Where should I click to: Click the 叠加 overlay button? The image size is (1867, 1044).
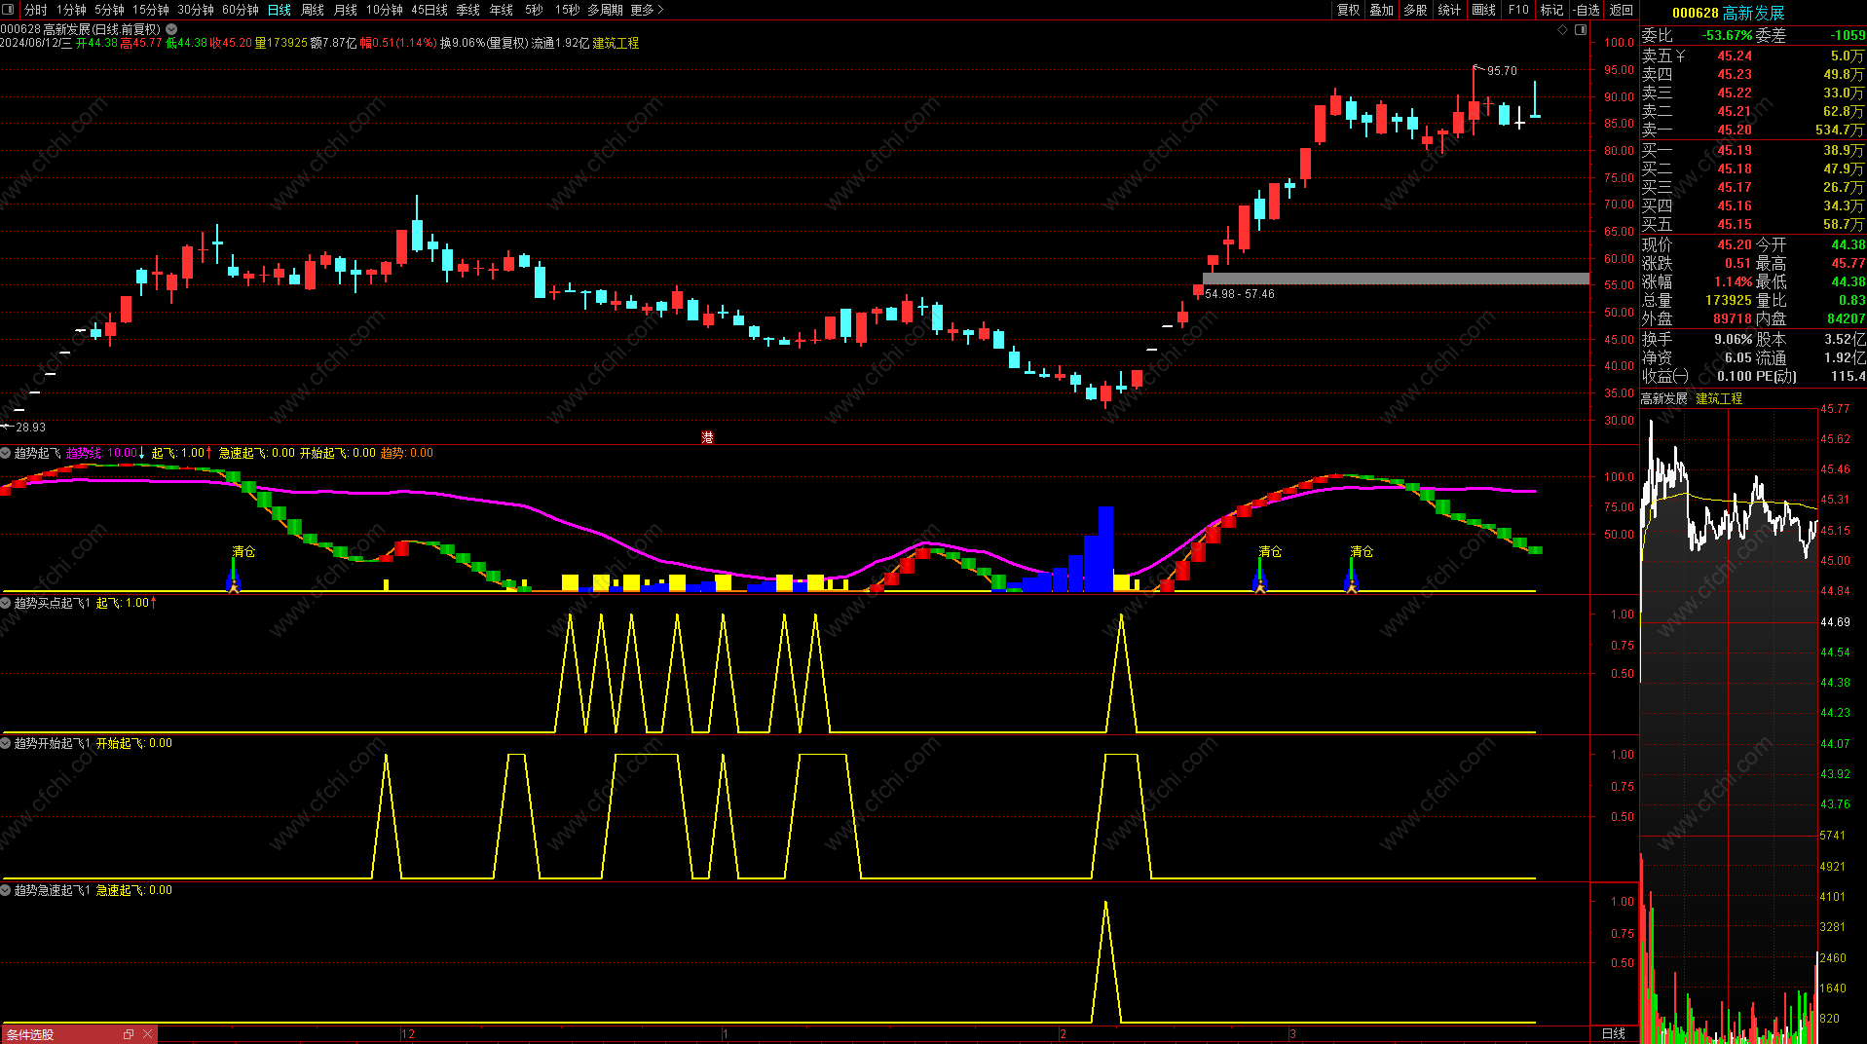coord(1382,10)
